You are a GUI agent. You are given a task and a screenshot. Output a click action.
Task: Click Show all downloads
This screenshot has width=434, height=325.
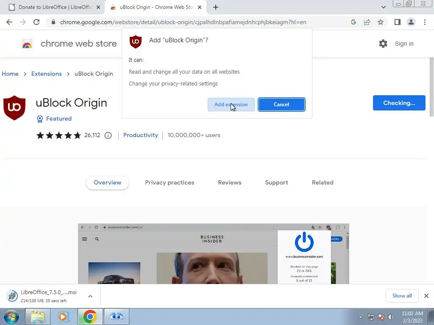402,296
